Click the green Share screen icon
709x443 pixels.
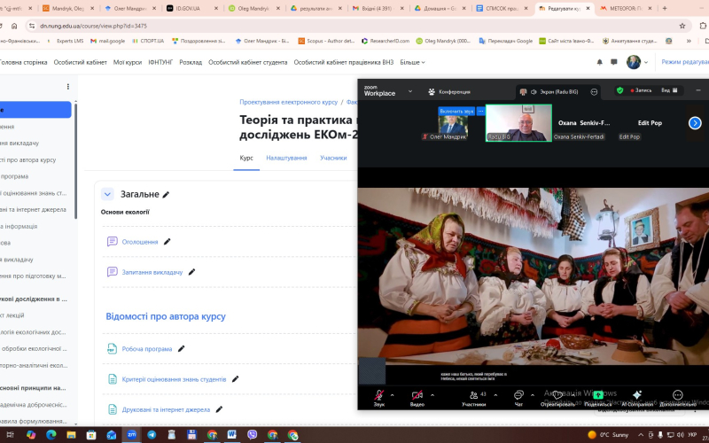(x=598, y=395)
